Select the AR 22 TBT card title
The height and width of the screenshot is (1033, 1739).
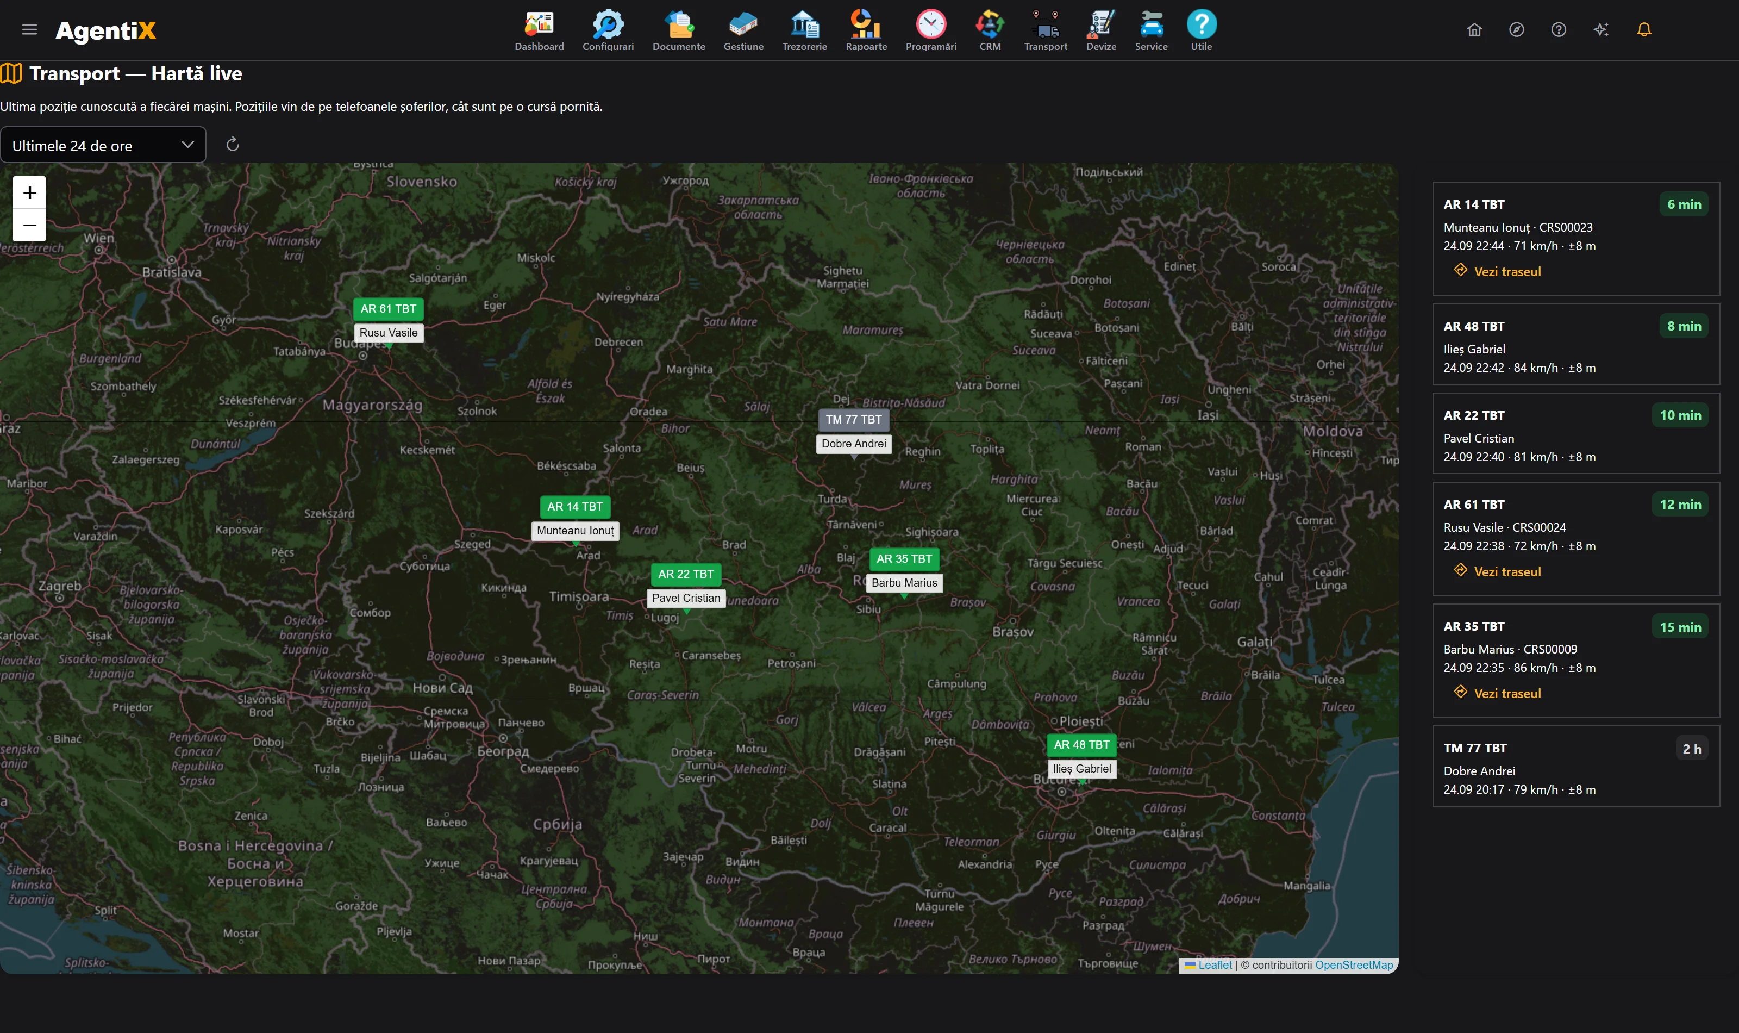click(x=1473, y=415)
